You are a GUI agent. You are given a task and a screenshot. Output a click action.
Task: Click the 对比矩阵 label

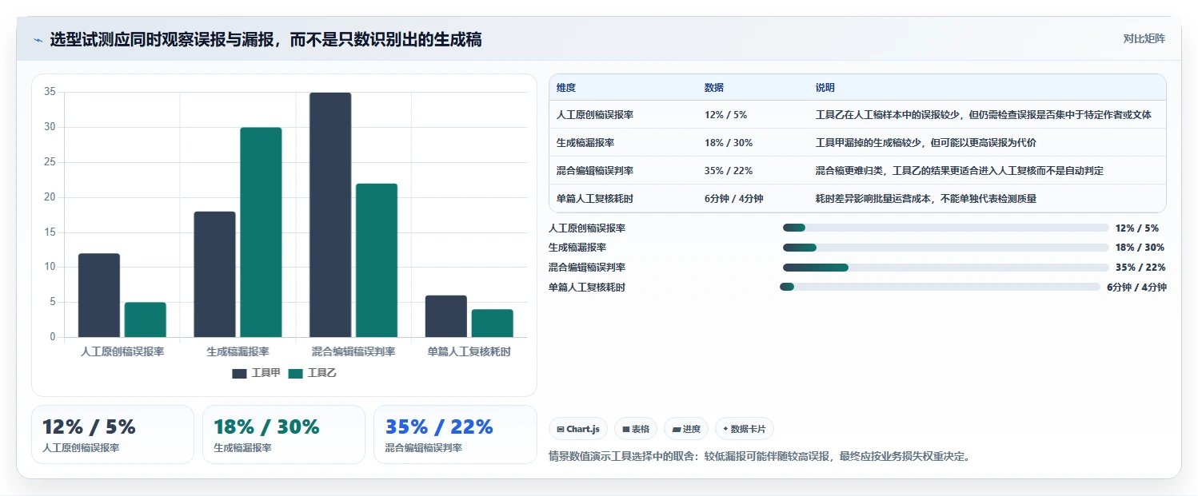click(x=1144, y=38)
